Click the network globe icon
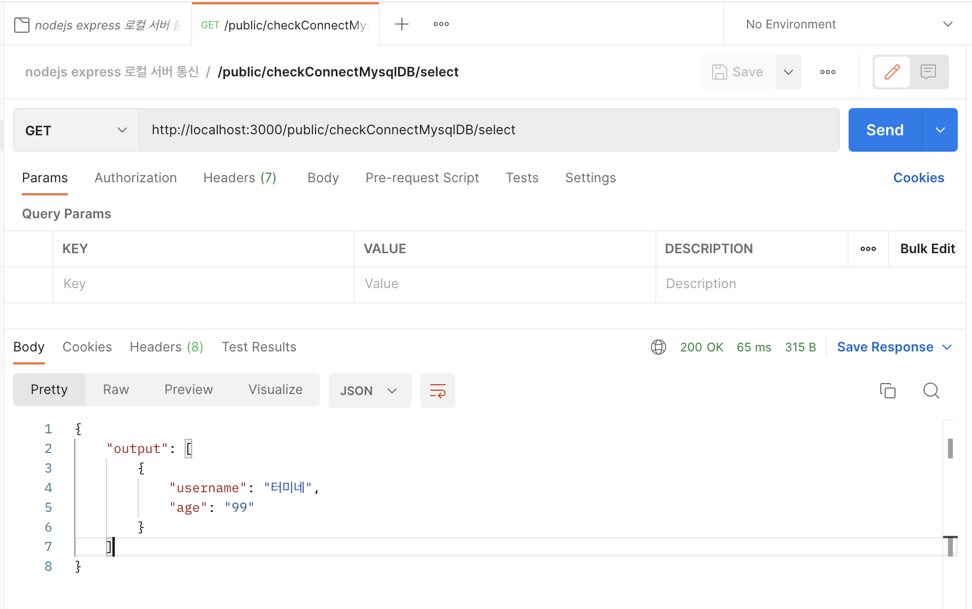 pos(659,347)
